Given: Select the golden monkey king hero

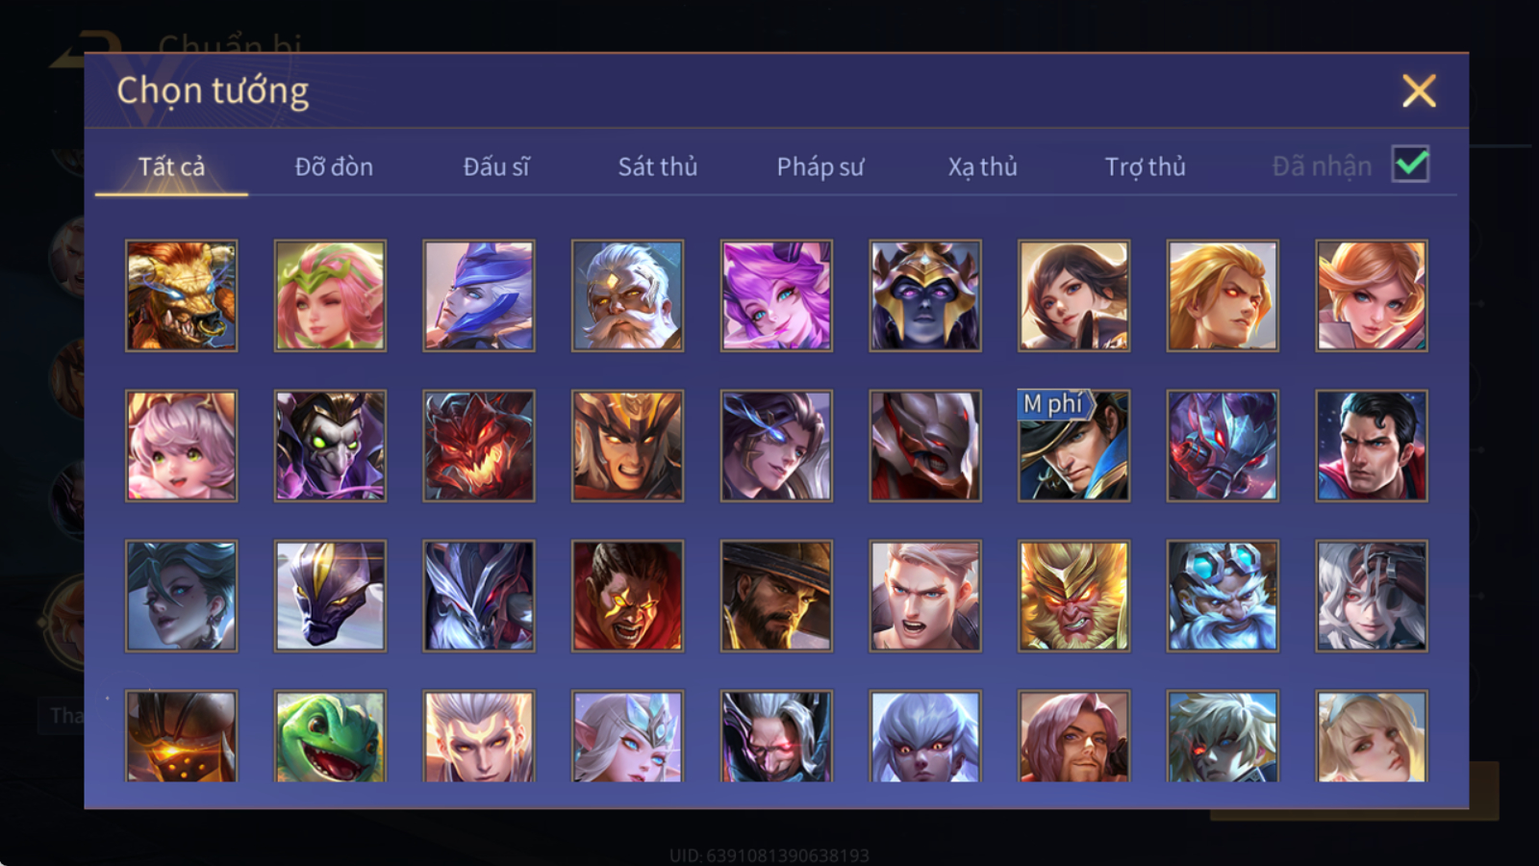Looking at the screenshot, I should tap(1073, 596).
